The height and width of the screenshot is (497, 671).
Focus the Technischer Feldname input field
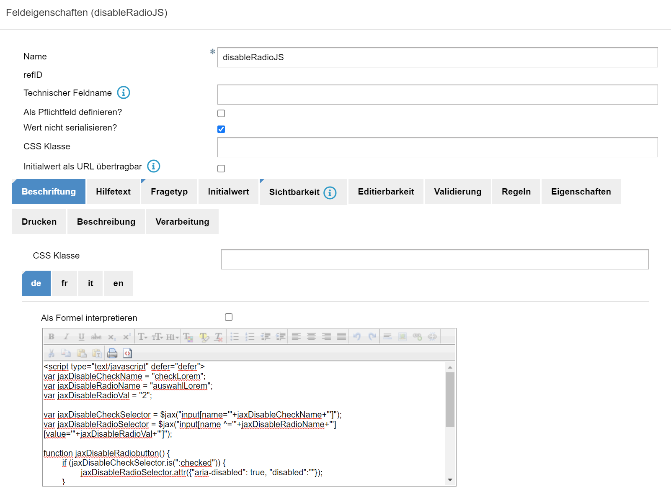pos(437,95)
